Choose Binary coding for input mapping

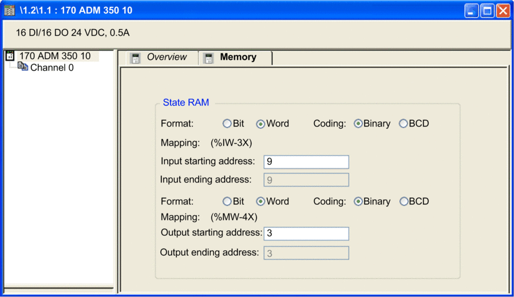358,124
